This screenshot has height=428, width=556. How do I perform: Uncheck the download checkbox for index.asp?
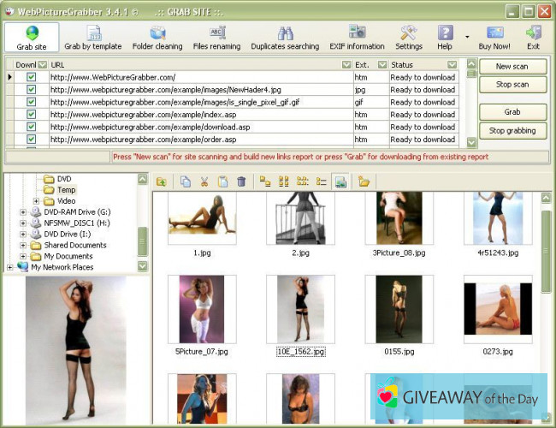point(32,114)
